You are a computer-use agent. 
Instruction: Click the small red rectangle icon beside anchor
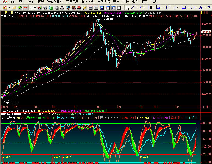point(206,13)
